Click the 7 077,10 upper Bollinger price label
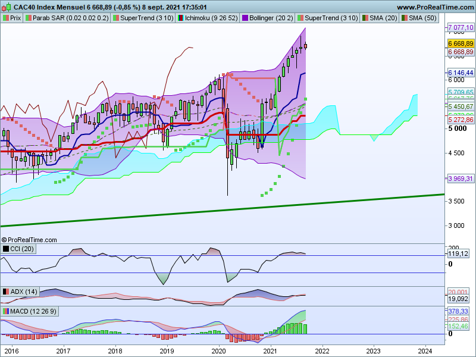Viewport: 476px width, 357px height. (461, 27)
